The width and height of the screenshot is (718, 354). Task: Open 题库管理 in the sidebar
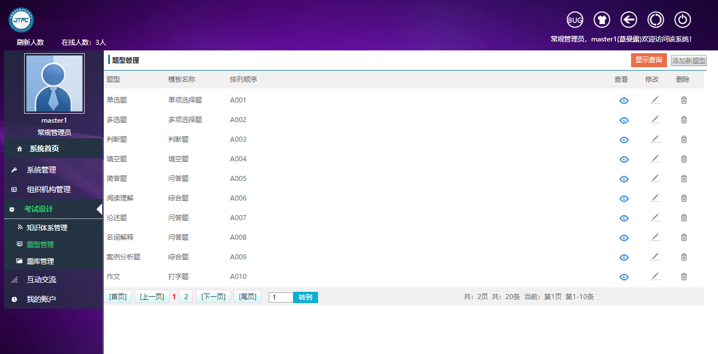tap(40, 262)
